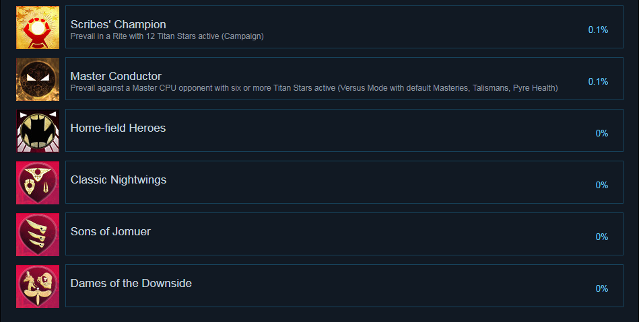Click the Scribes' Champion title text
This screenshot has width=639, height=322.
[x=118, y=25]
